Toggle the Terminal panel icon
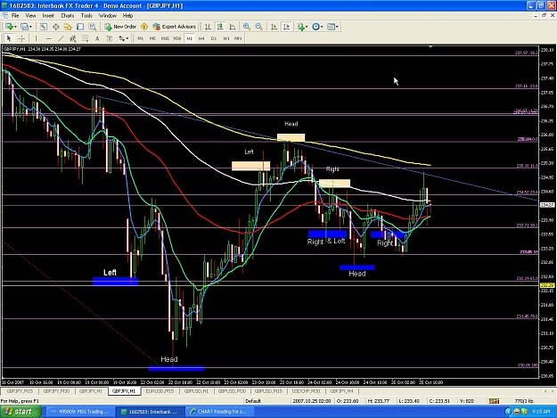 (x=80, y=27)
